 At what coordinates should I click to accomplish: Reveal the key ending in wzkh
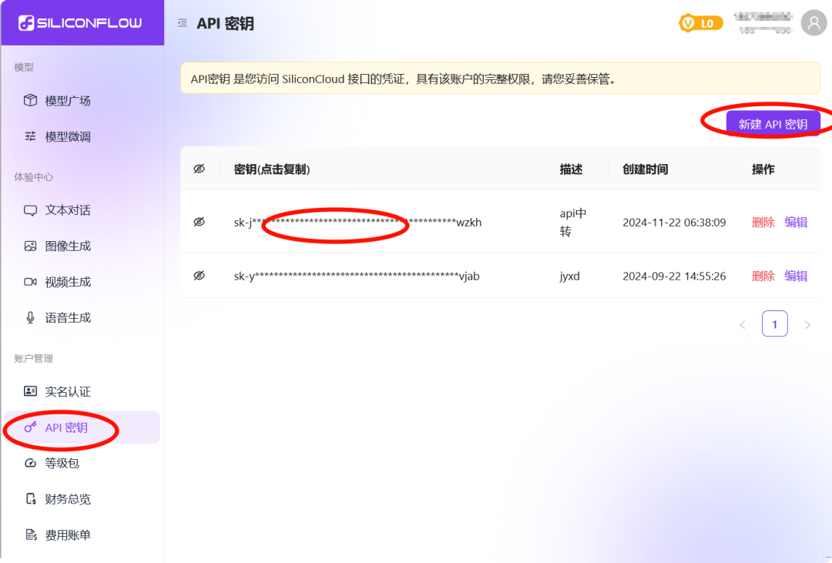[199, 222]
